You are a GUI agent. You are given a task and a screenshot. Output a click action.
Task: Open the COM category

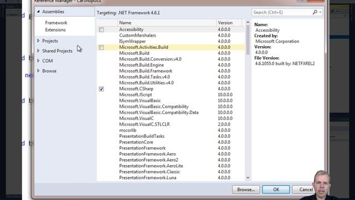(48, 61)
